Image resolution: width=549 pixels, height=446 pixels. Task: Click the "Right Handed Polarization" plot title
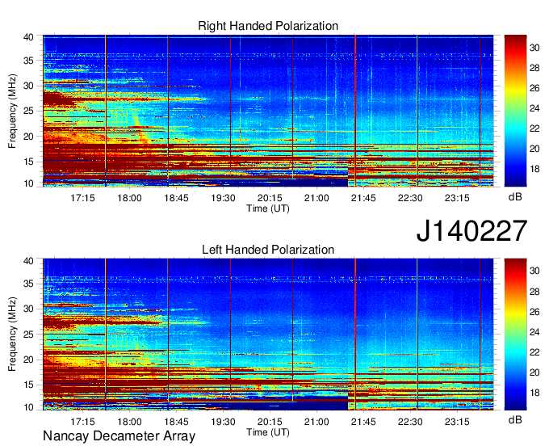tap(268, 26)
